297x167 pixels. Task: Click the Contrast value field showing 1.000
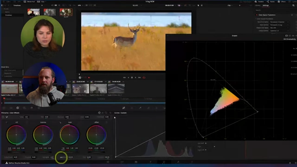coord(67,117)
